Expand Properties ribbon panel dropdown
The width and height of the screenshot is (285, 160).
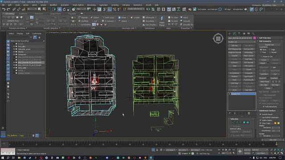(186, 28)
